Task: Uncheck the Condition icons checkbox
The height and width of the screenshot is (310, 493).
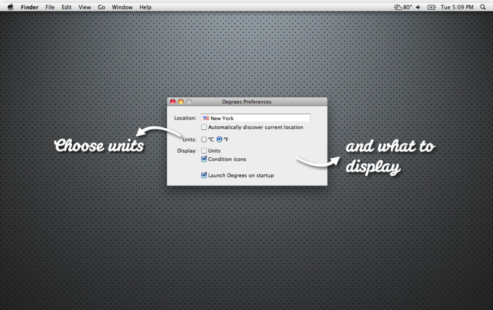Action: pyautogui.click(x=204, y=159)
